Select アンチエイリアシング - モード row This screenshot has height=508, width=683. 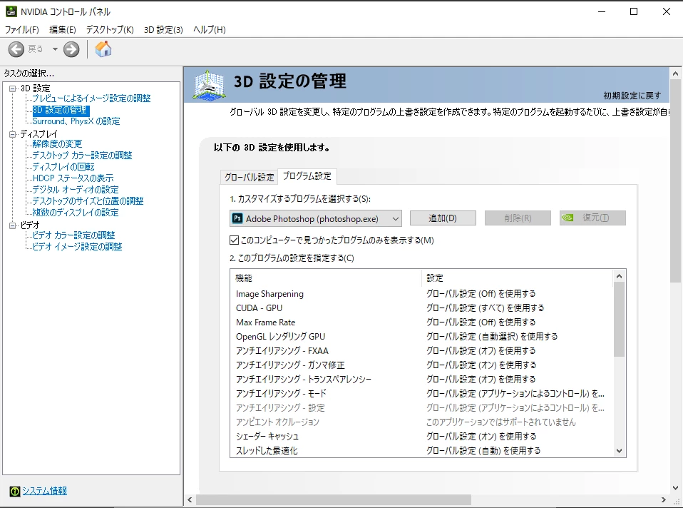[421, 393]
